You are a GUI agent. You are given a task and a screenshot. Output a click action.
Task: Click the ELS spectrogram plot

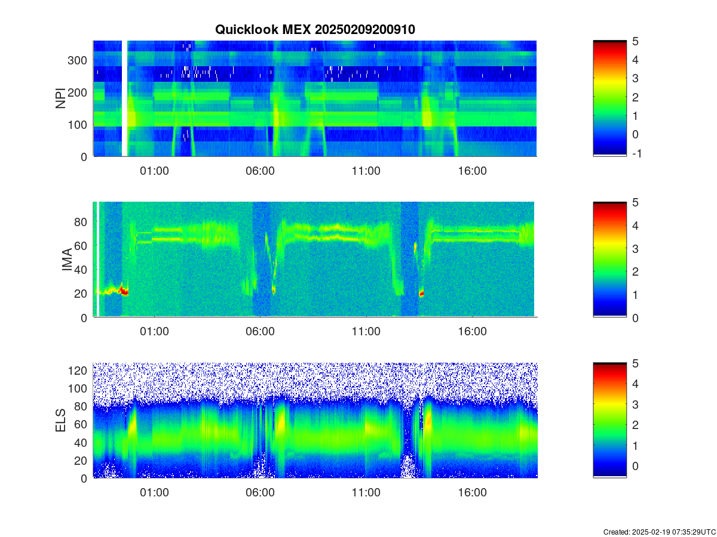(x=315, y=421)
